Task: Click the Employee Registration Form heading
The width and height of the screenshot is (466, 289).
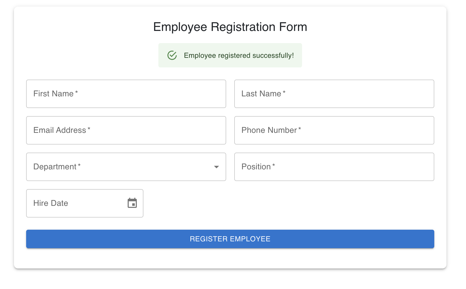Action: (230, 27)
